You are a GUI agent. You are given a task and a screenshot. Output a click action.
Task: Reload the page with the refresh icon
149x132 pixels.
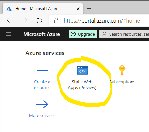pos(39,20)
